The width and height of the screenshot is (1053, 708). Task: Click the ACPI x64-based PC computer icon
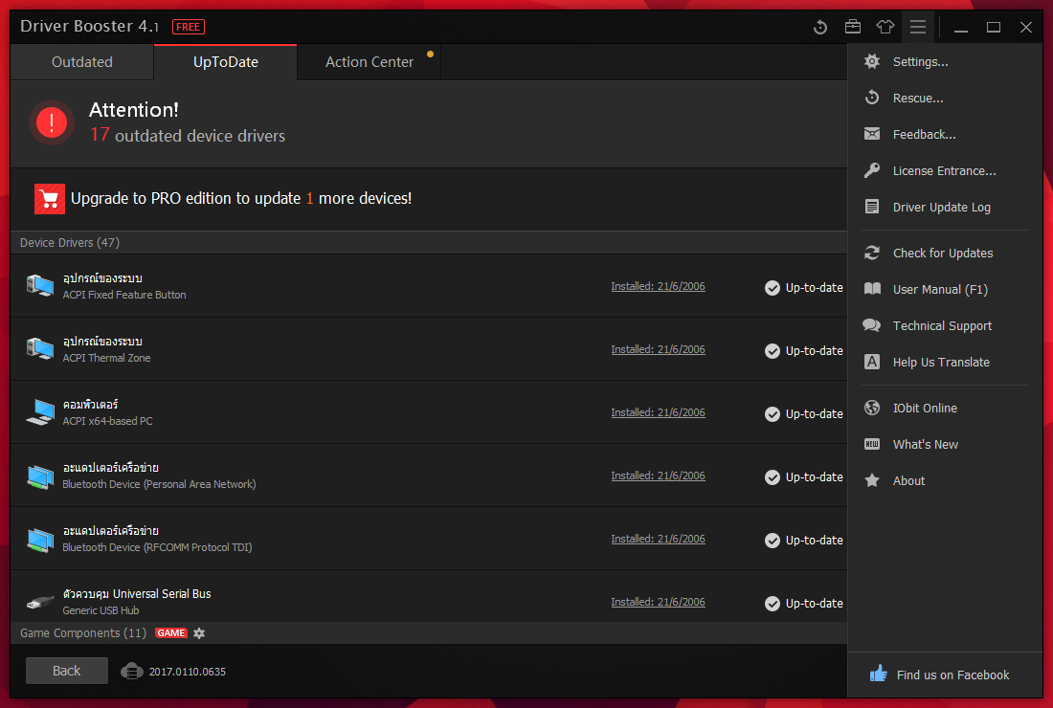click(39, 412)
